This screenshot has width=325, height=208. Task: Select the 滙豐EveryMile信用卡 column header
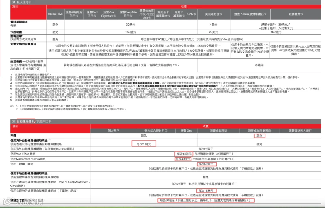[128, 14]
